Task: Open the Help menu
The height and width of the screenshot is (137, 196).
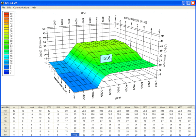Action: pos(34,7)
